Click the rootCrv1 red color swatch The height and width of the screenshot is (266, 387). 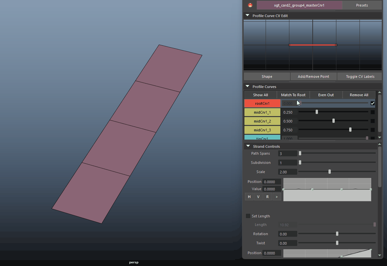(262, 103)
